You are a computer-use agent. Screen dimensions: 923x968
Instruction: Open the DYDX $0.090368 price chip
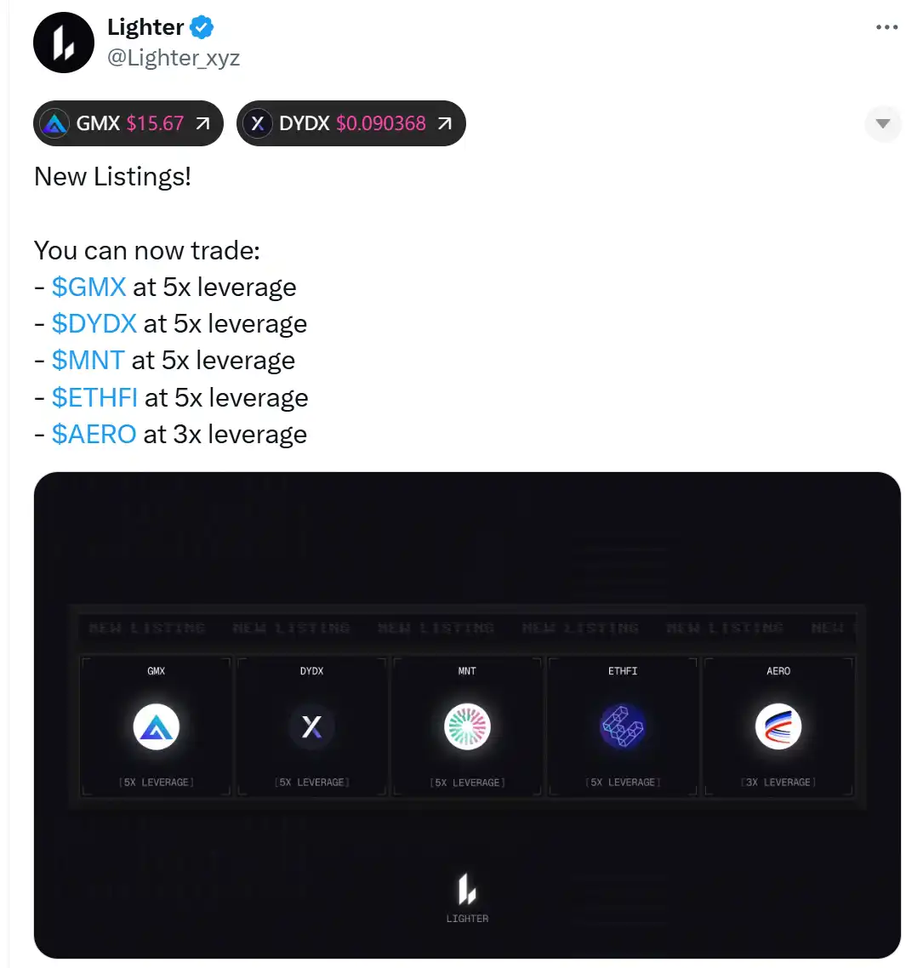(x=350, y=123)
